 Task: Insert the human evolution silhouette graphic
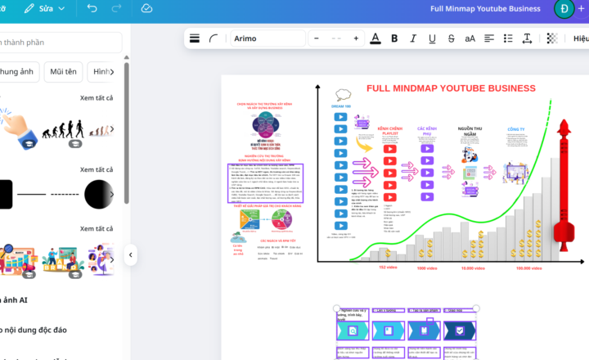(63, 129)
